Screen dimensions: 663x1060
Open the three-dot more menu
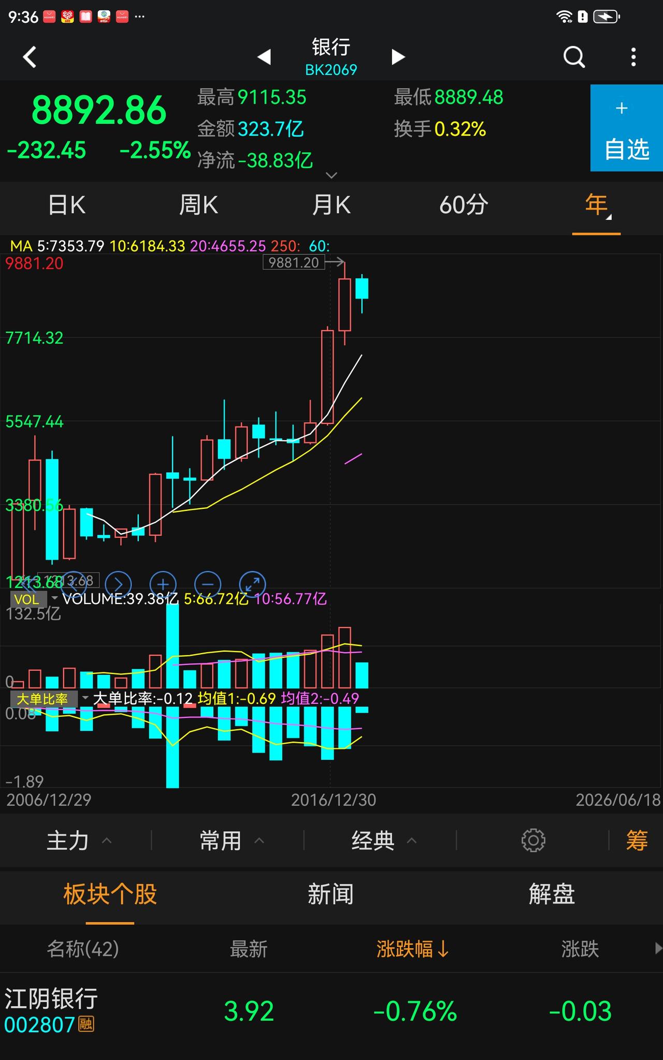633,57
